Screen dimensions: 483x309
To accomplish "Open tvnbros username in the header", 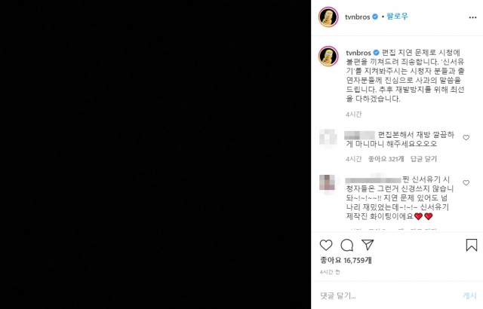I will click(x=357, y=17).
